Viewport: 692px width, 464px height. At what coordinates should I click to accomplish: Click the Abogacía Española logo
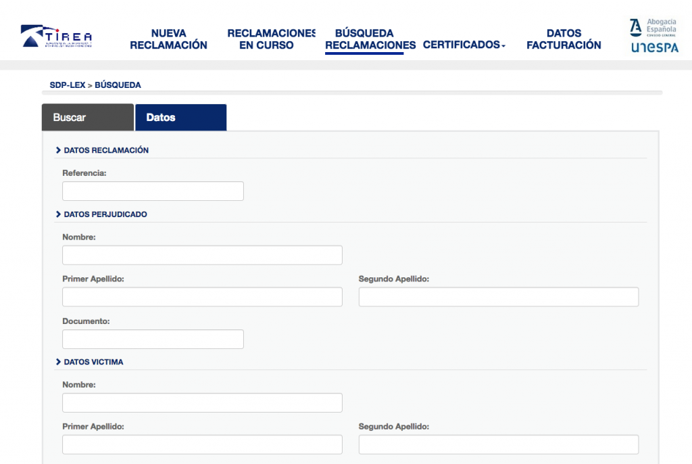pyautogui.click(x=653, y=28)
